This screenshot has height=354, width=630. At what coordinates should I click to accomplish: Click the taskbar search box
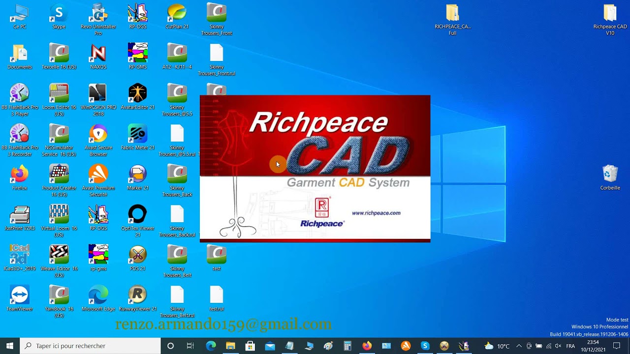(x=90, y=346)
